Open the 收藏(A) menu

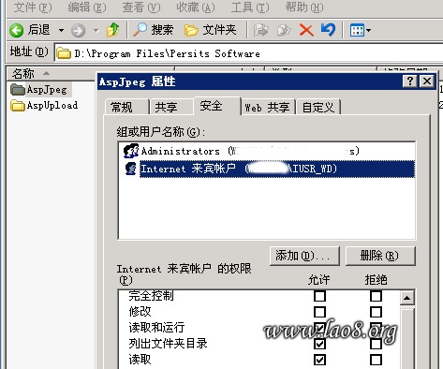tap(196, 7)
